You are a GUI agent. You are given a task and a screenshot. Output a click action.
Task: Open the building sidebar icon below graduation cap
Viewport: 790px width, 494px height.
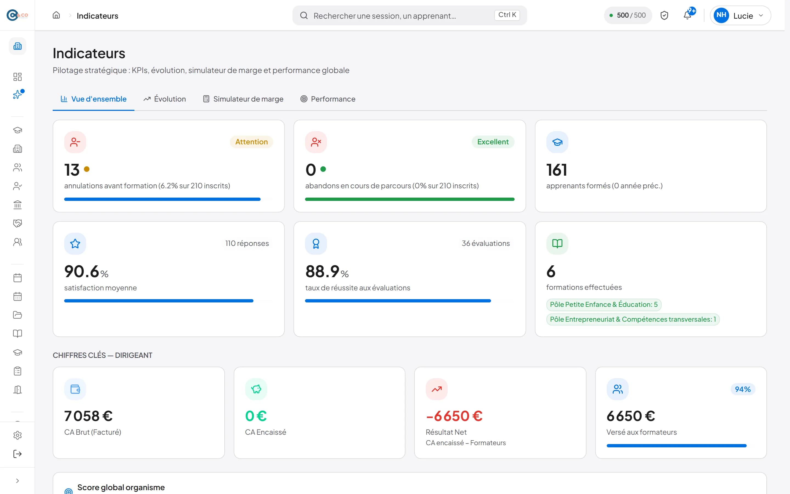pos(18,149)
